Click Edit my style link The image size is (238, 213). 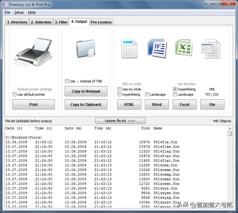coord(132,84)
